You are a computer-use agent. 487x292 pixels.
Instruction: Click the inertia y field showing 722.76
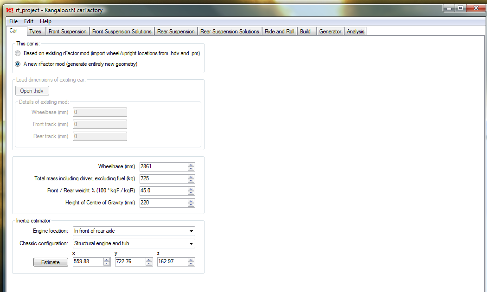point(130,261)
